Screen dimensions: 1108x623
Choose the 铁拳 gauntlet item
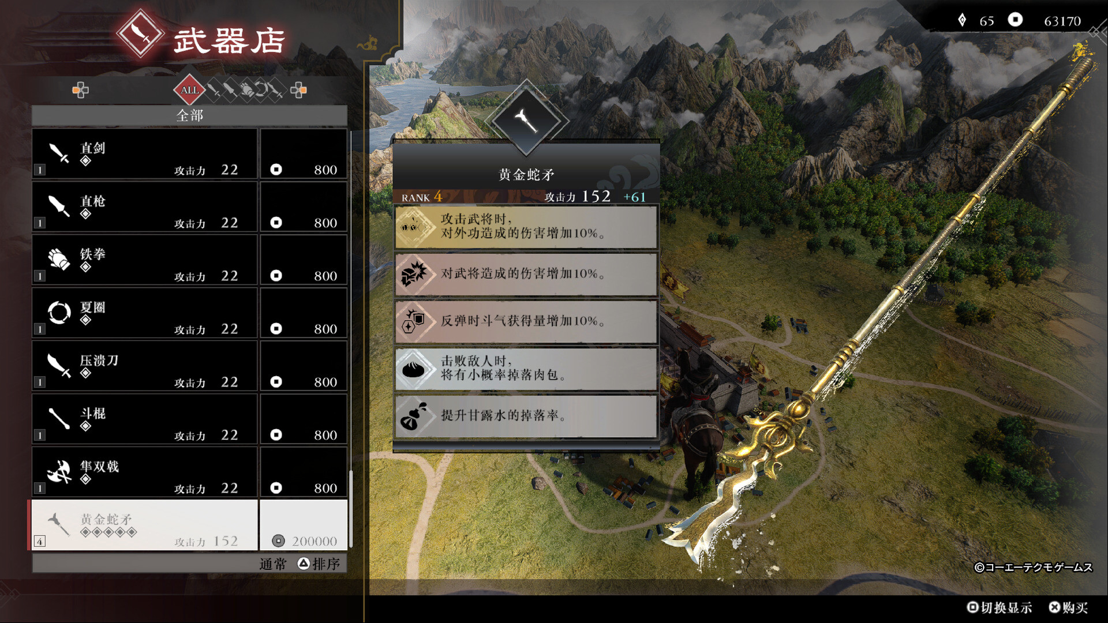(x=144, y=260)
